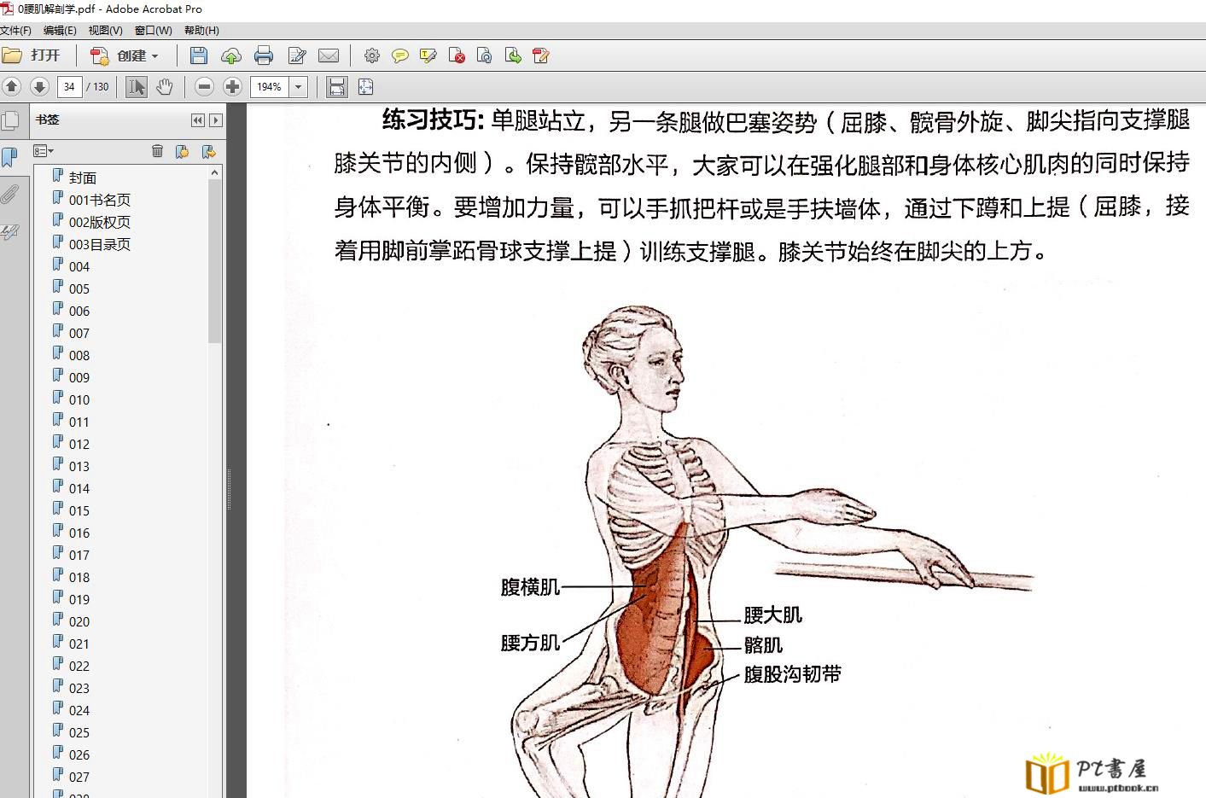The height and width of the screenshot is (798, 1206).
Task: Open the Create (创建) PDF dropdown
Action: [125, 55]
